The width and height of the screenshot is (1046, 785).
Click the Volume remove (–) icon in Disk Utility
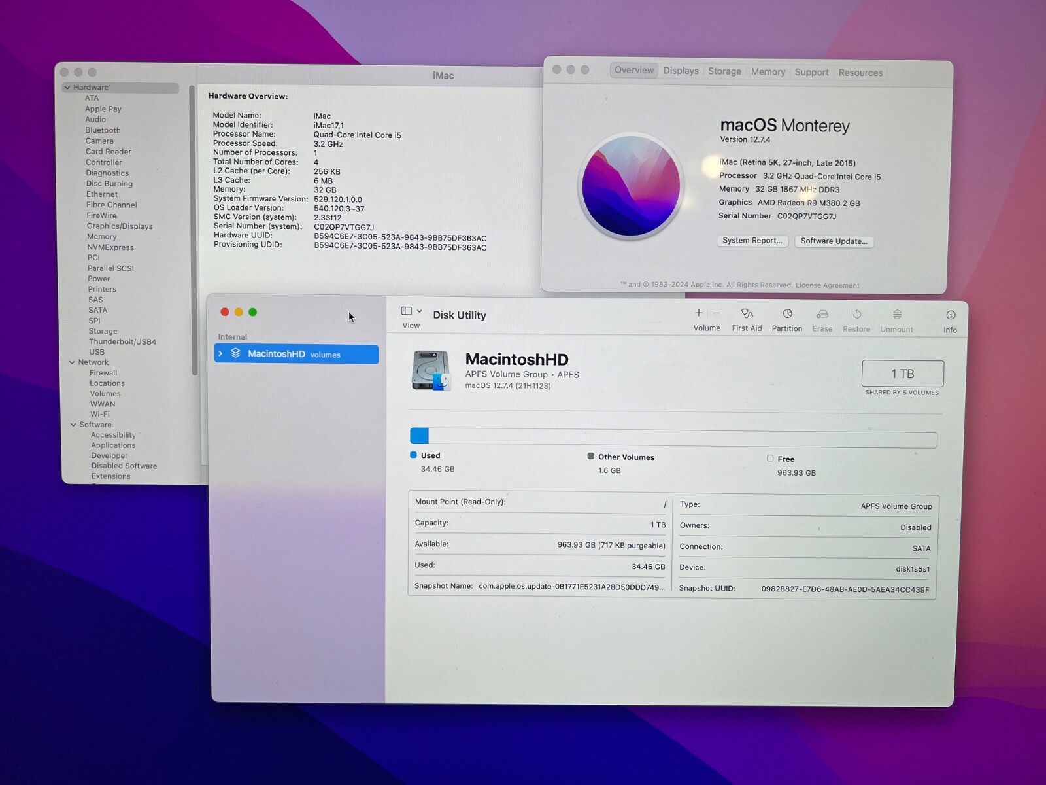click(717, 313)
